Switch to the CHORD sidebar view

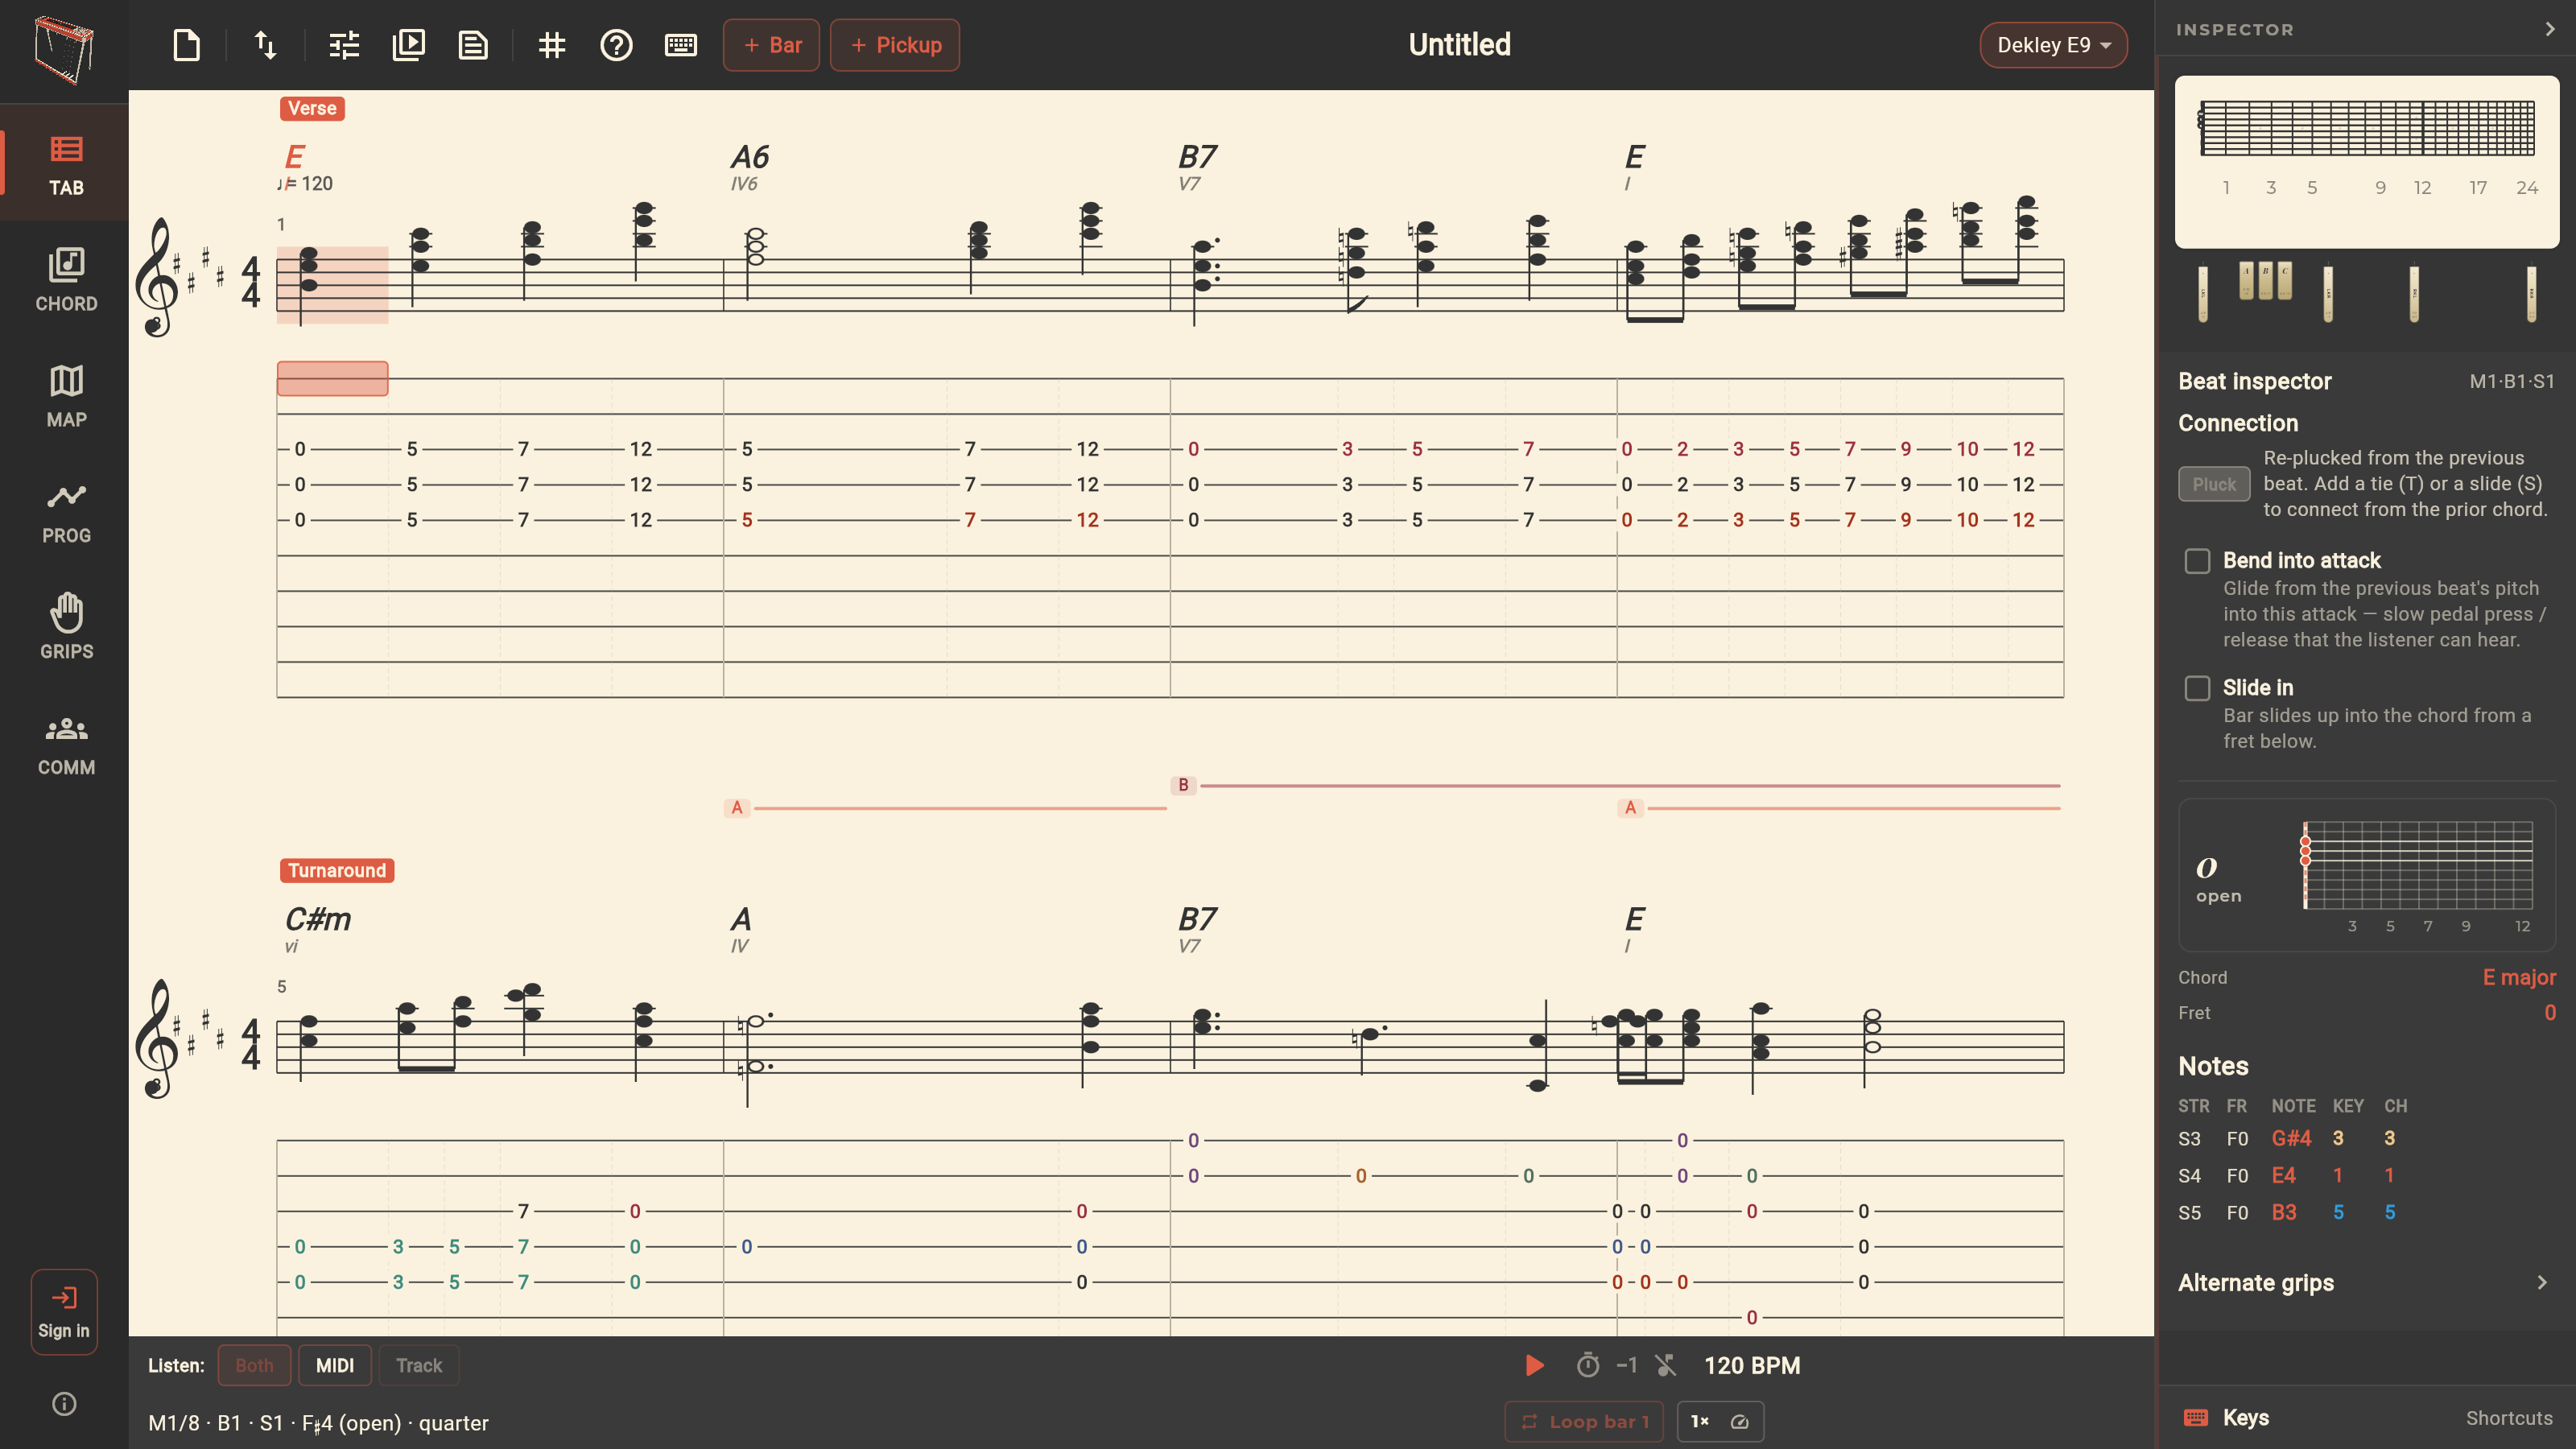66,281
